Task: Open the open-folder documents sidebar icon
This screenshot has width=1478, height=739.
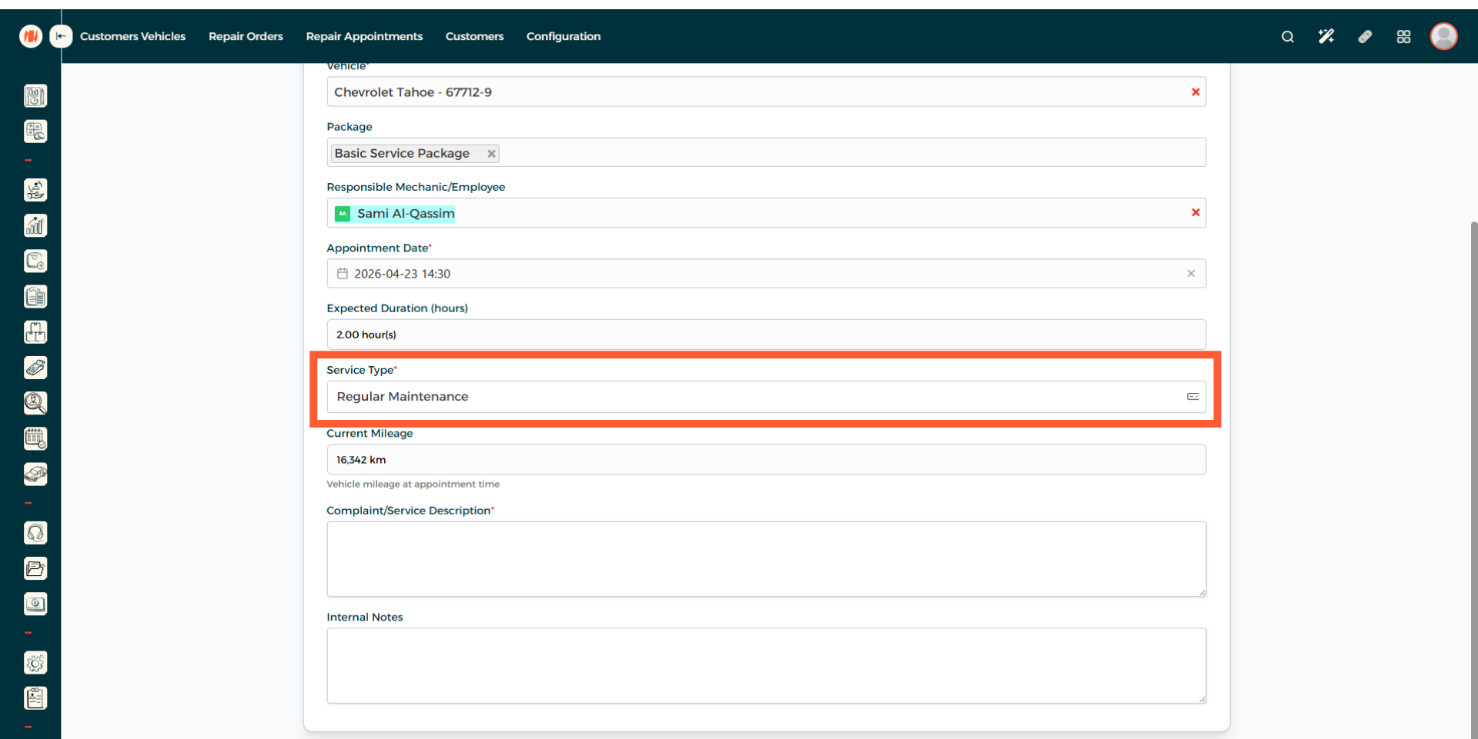Action: (x=35, y=568)
